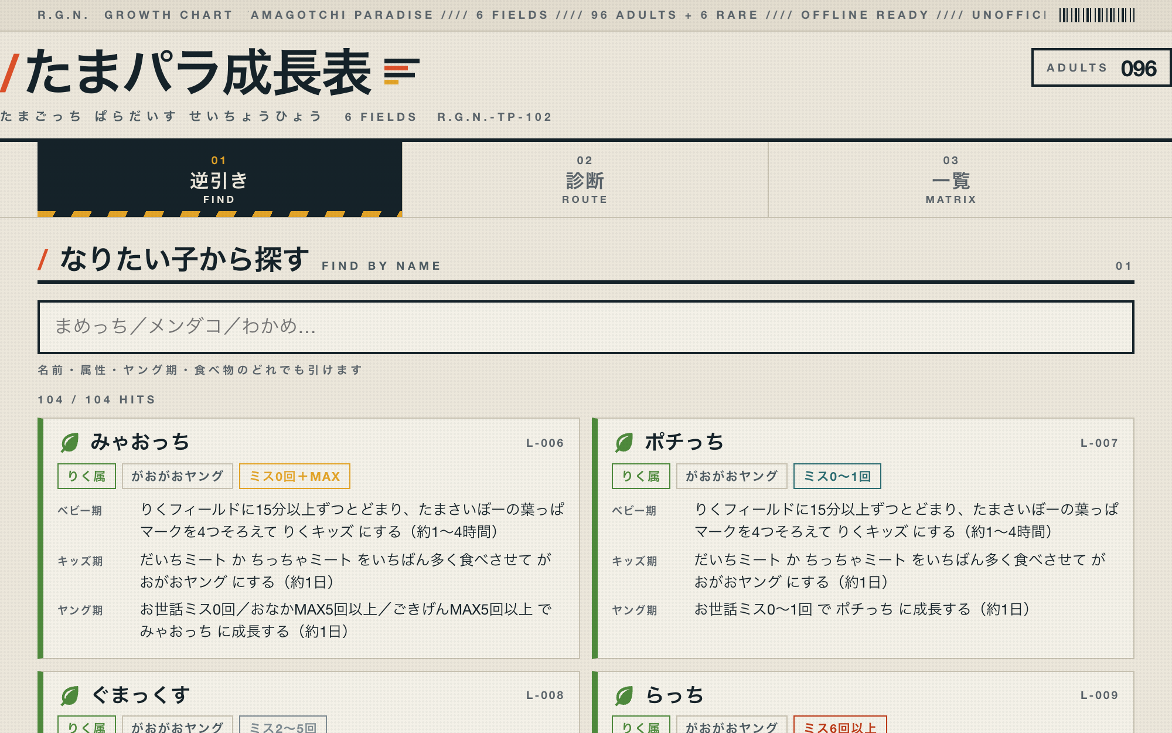Click the たまパラ成長表 main title
1172x733 pixels.
tap(199, 72)
